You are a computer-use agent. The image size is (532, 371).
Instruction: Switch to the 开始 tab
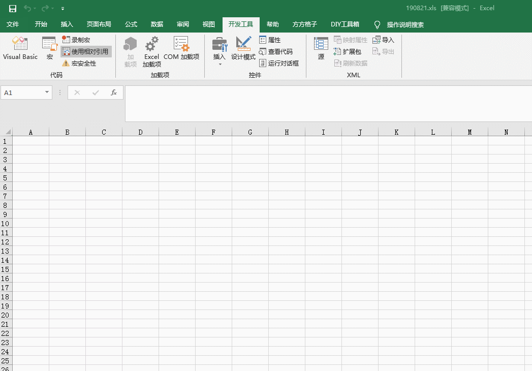point(41,24)
